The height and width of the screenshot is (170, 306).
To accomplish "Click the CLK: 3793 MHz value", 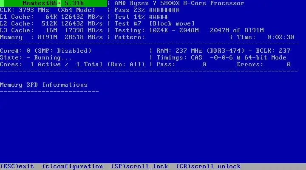I will [25, 10].
